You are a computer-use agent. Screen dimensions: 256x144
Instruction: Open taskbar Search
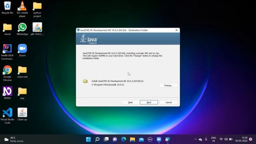97,140
